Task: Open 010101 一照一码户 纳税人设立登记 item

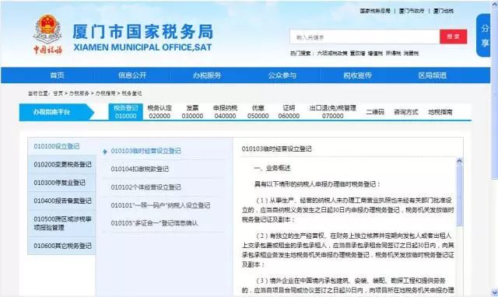Action: coord(160,205)
